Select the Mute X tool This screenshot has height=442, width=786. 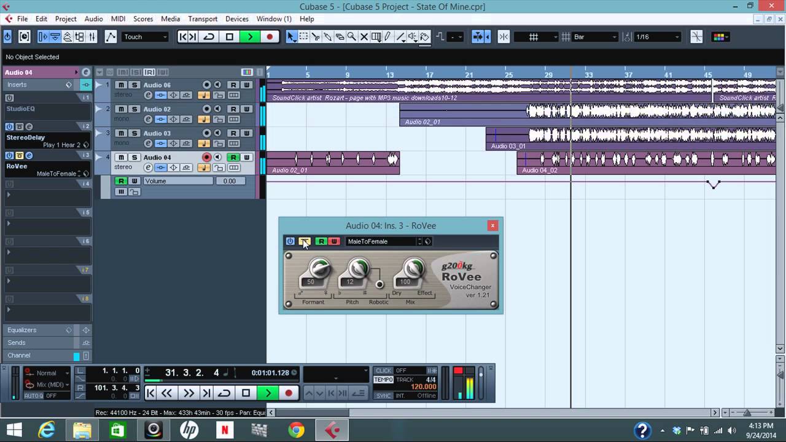[364, 37]
